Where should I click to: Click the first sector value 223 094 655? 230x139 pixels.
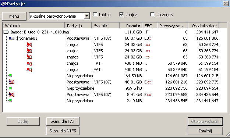(x=177, y=95)
